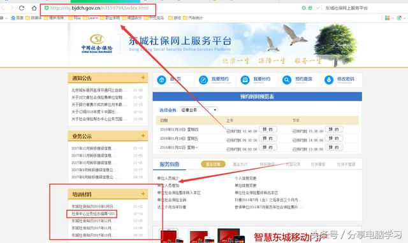Click the browser extensions grid icon
Screen dimensions: 408x243
(388, 18)
